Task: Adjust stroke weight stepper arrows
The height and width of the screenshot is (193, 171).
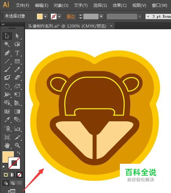Action: 81,17
